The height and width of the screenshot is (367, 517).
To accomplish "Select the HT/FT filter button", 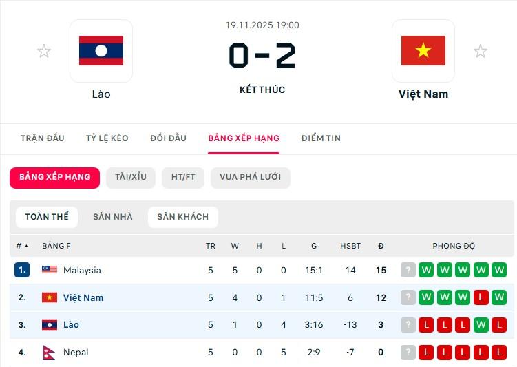I will (183, 177).
